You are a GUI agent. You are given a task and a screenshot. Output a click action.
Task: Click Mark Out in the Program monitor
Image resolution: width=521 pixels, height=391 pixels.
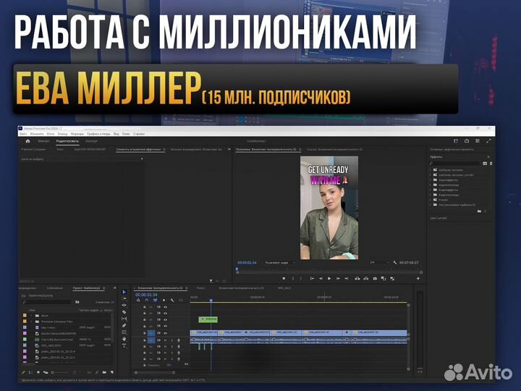(301, 279)
